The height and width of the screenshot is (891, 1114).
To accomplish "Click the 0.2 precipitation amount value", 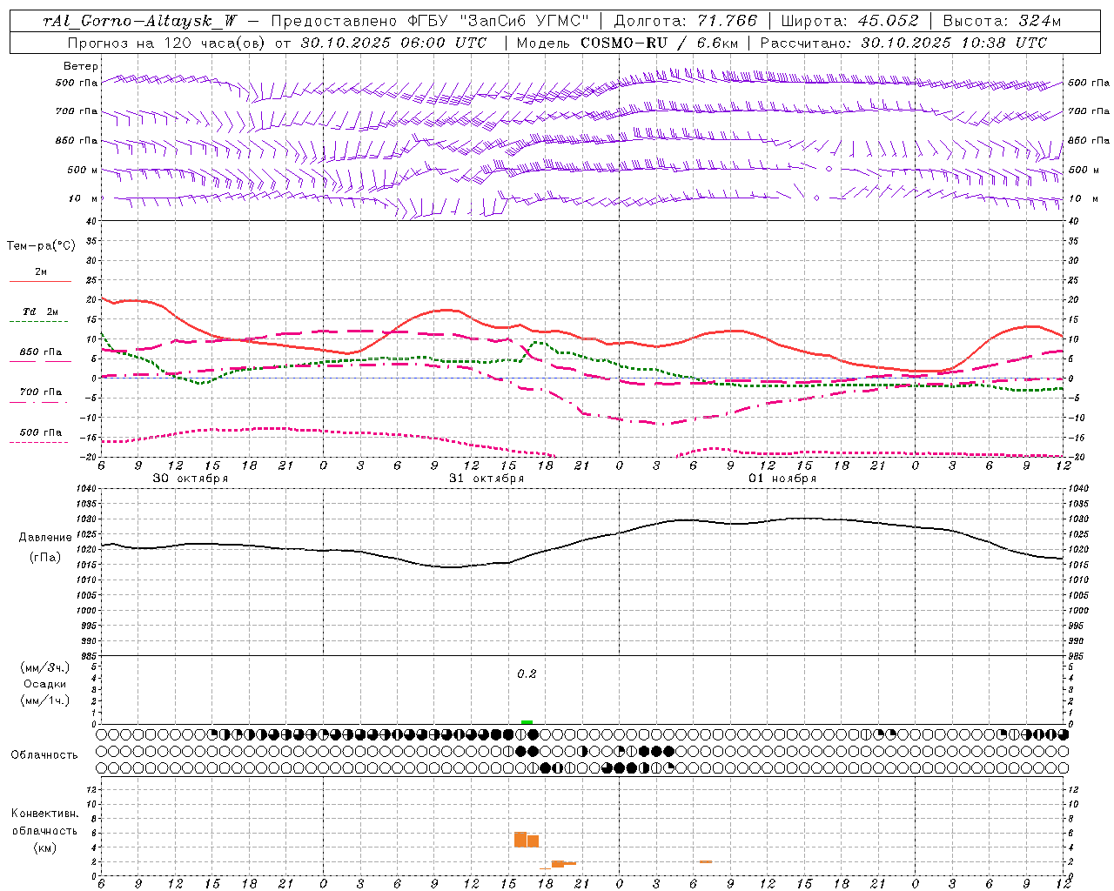I will click(527, 674).
